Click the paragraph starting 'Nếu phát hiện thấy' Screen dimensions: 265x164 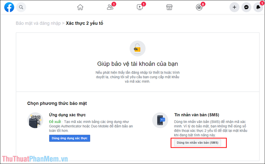(137, 77)
